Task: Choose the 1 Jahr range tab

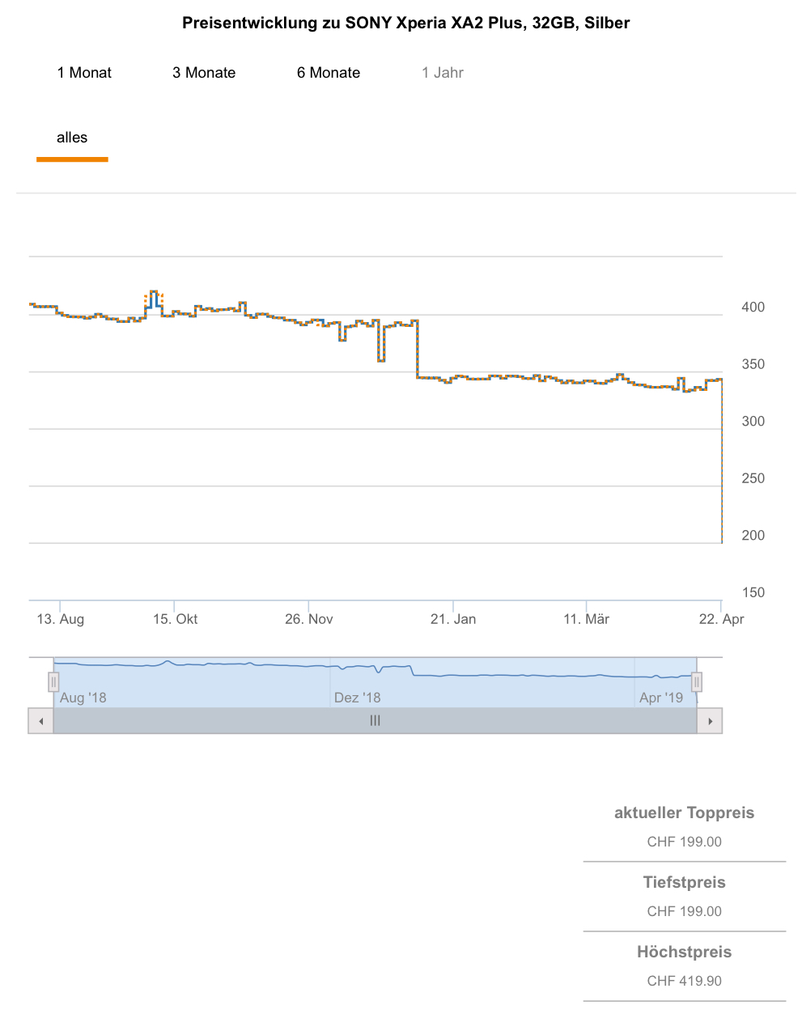Action: (x=443, y=73)
